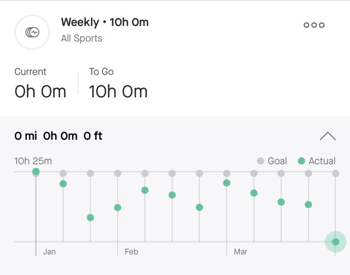Select the last green point before current week
This screenshot has width=350, height=275.
[308, 205]
